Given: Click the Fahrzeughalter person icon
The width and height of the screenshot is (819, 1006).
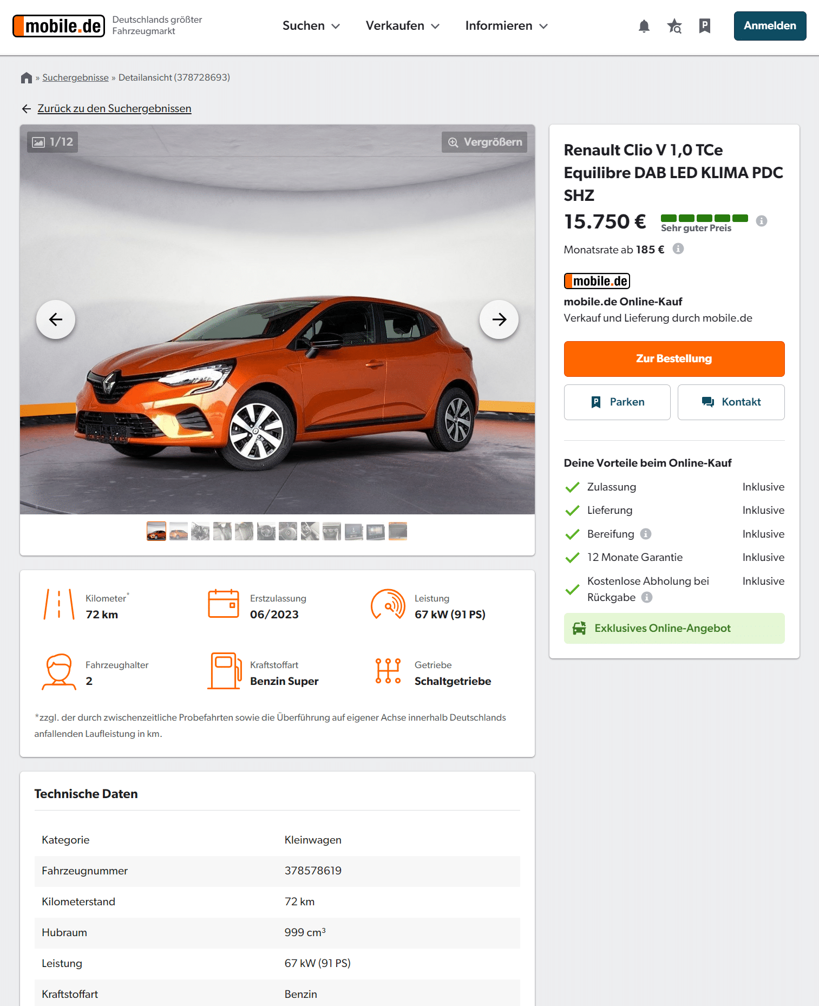Looking at the screenshot, I should click(x=59, y=671).
